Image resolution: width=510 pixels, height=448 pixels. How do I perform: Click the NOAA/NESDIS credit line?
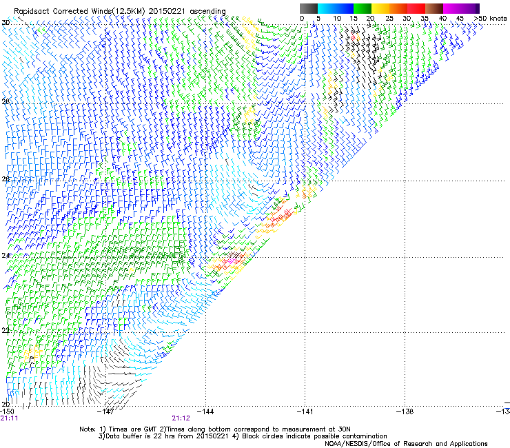pyautogui.click(x=406, y=444)
